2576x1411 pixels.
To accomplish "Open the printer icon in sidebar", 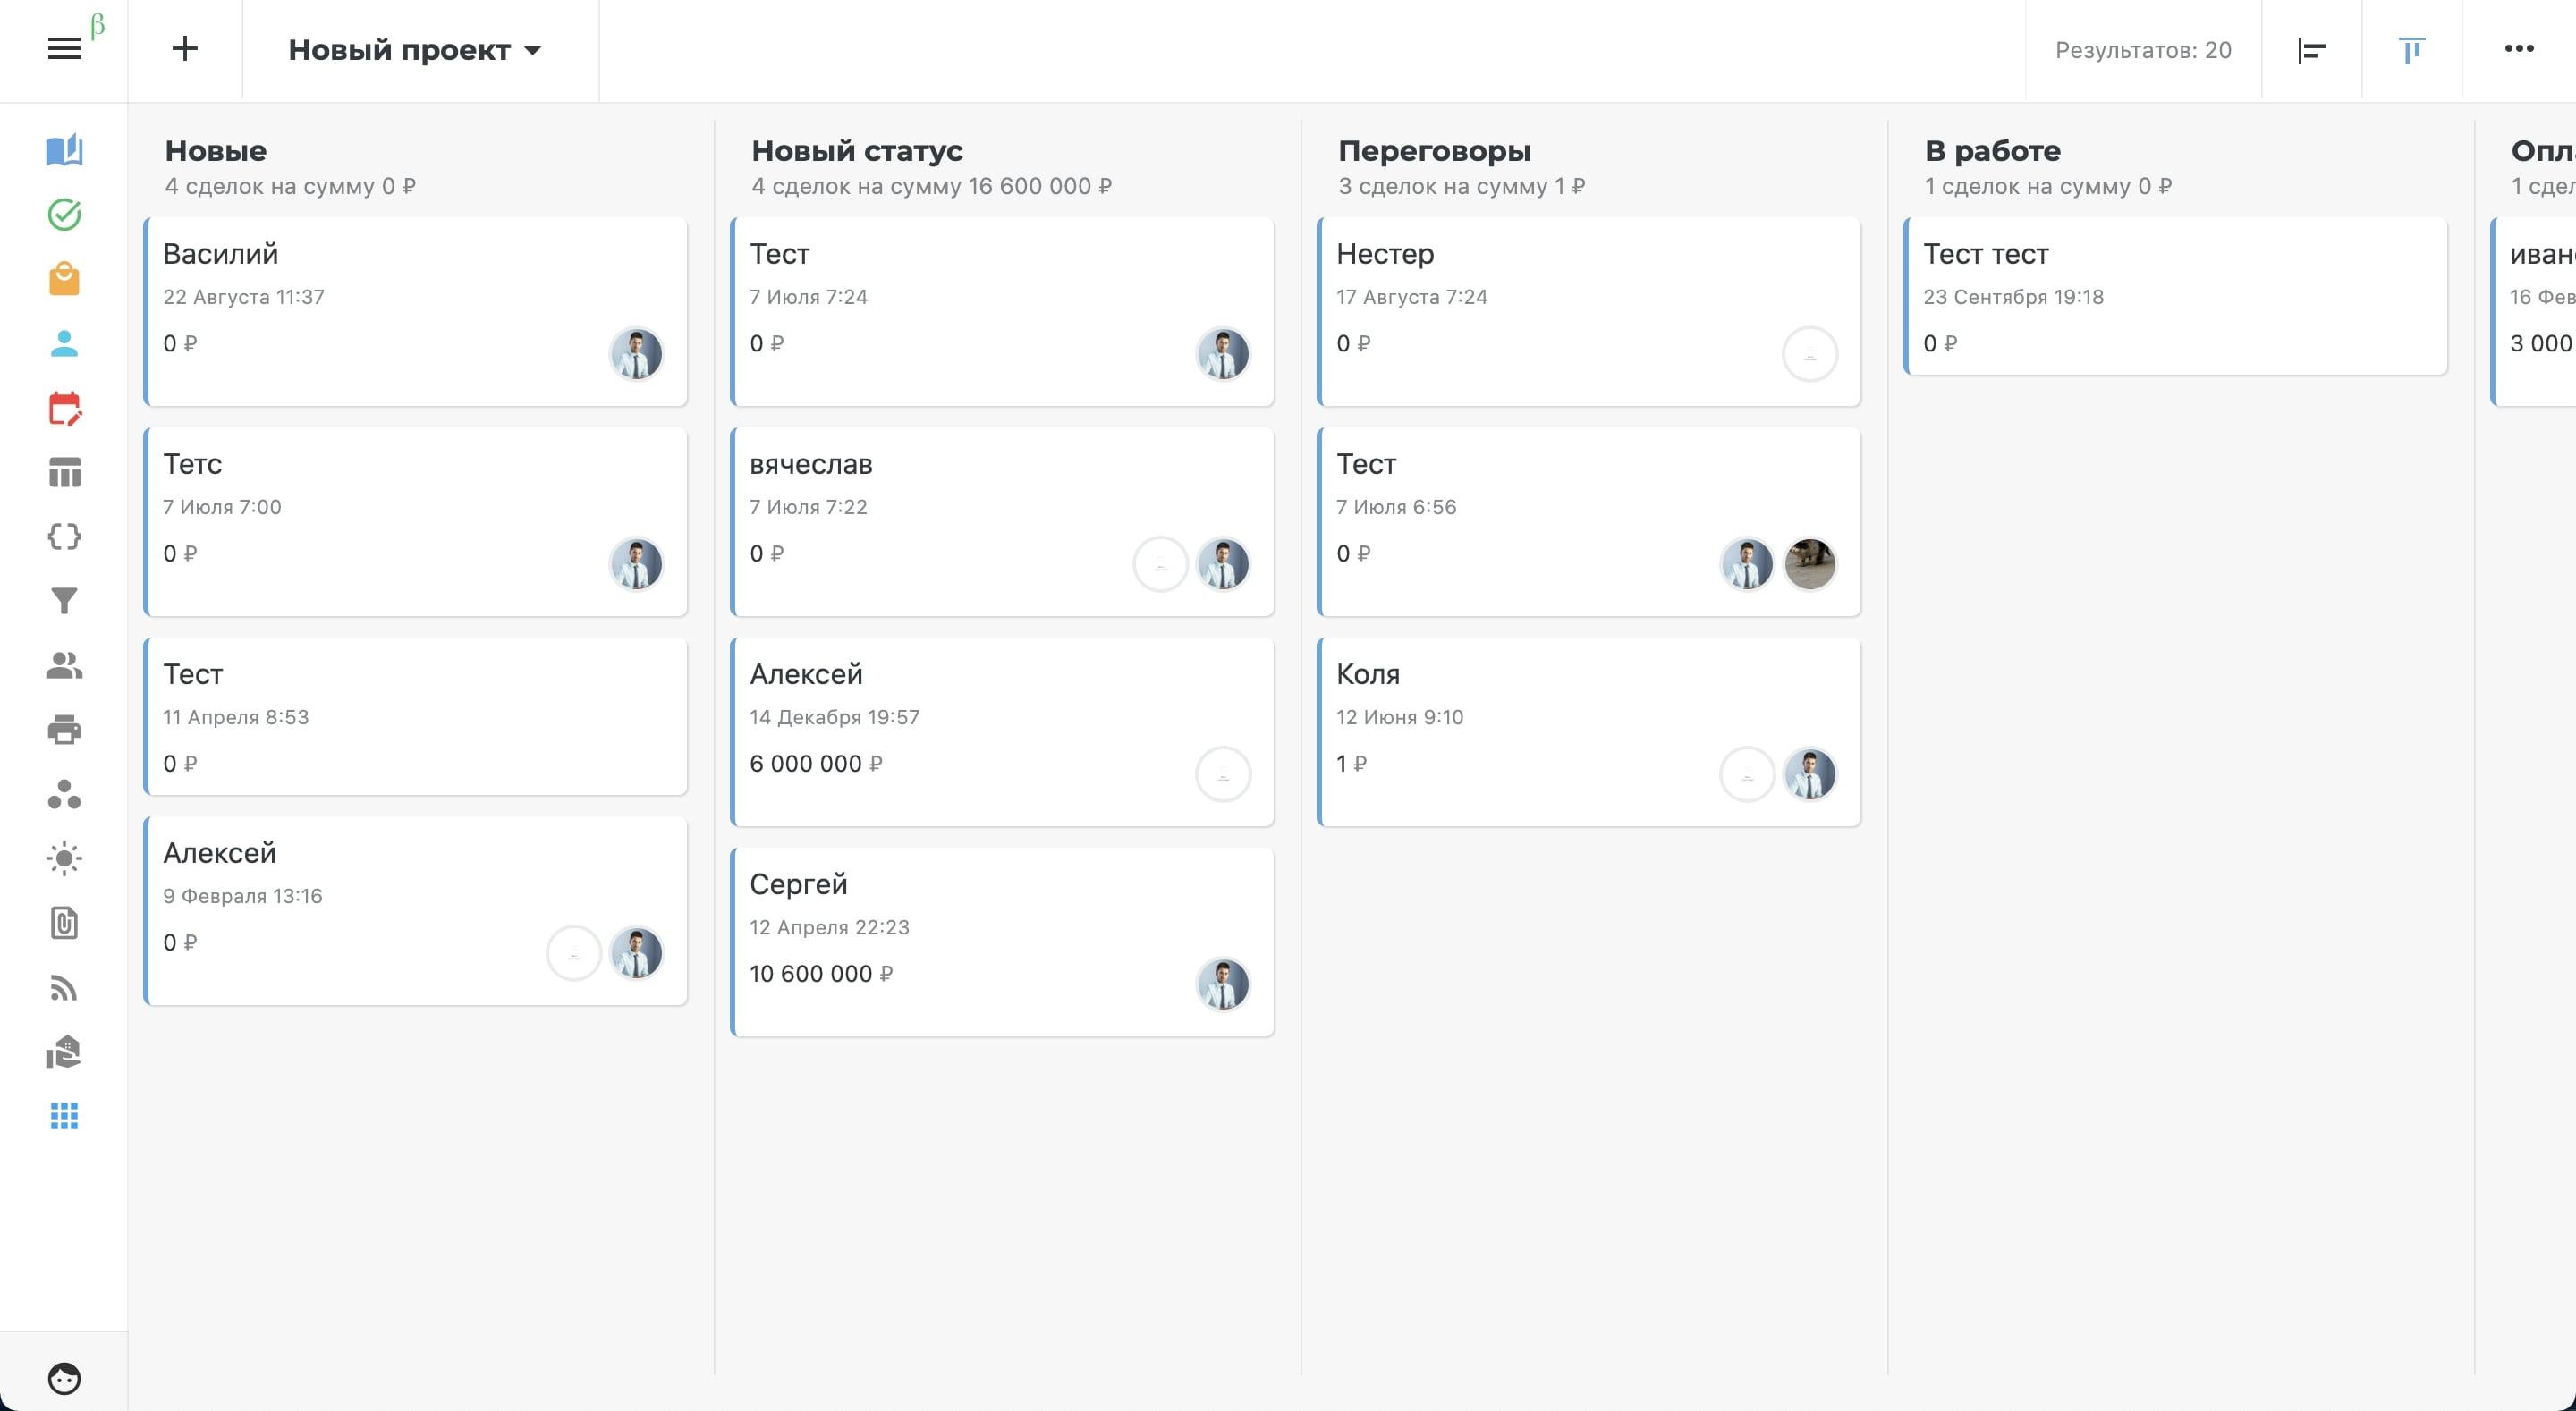I will click(64, 730).
